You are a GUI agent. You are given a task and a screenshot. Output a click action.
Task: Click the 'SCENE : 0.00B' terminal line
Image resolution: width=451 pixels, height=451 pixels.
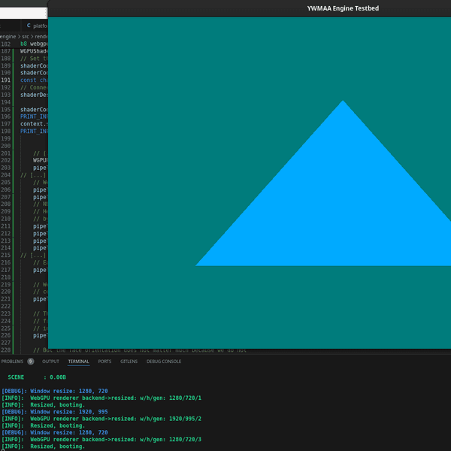point(38,376)
